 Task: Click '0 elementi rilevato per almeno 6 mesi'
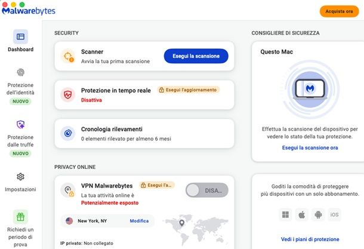(x=126, y=139)
